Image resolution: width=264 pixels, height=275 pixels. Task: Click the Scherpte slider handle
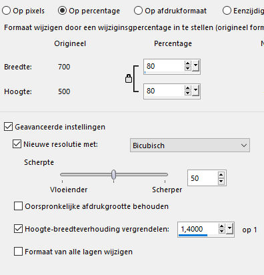click(114, 174)
